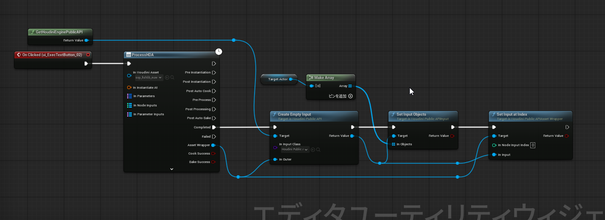Click the Array output pin on Make Array

point(350,86)
